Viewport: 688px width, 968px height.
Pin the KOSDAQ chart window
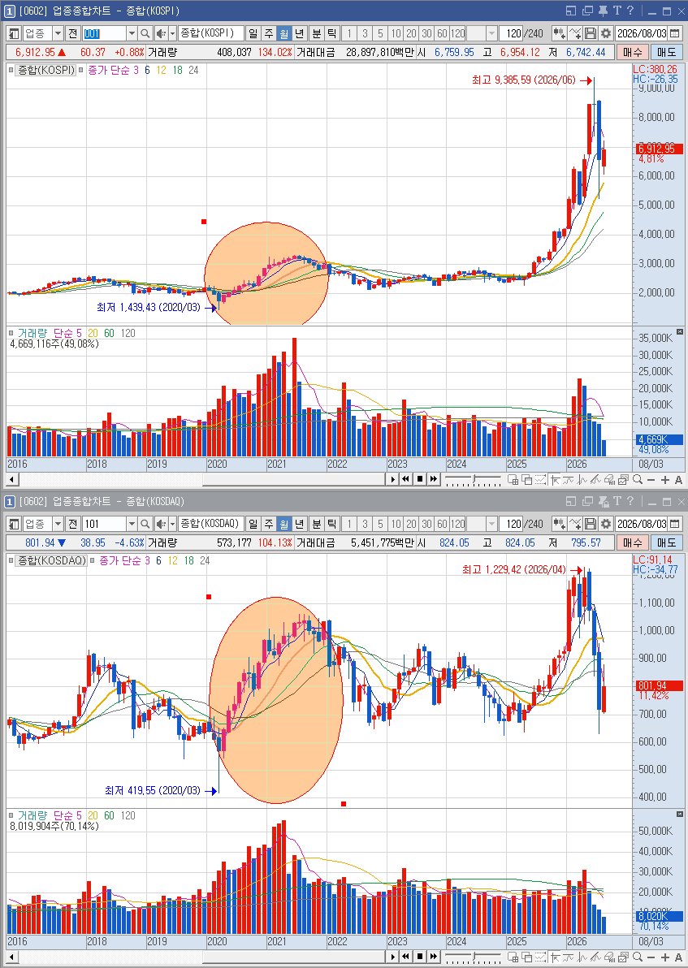(x=603, y=501)
